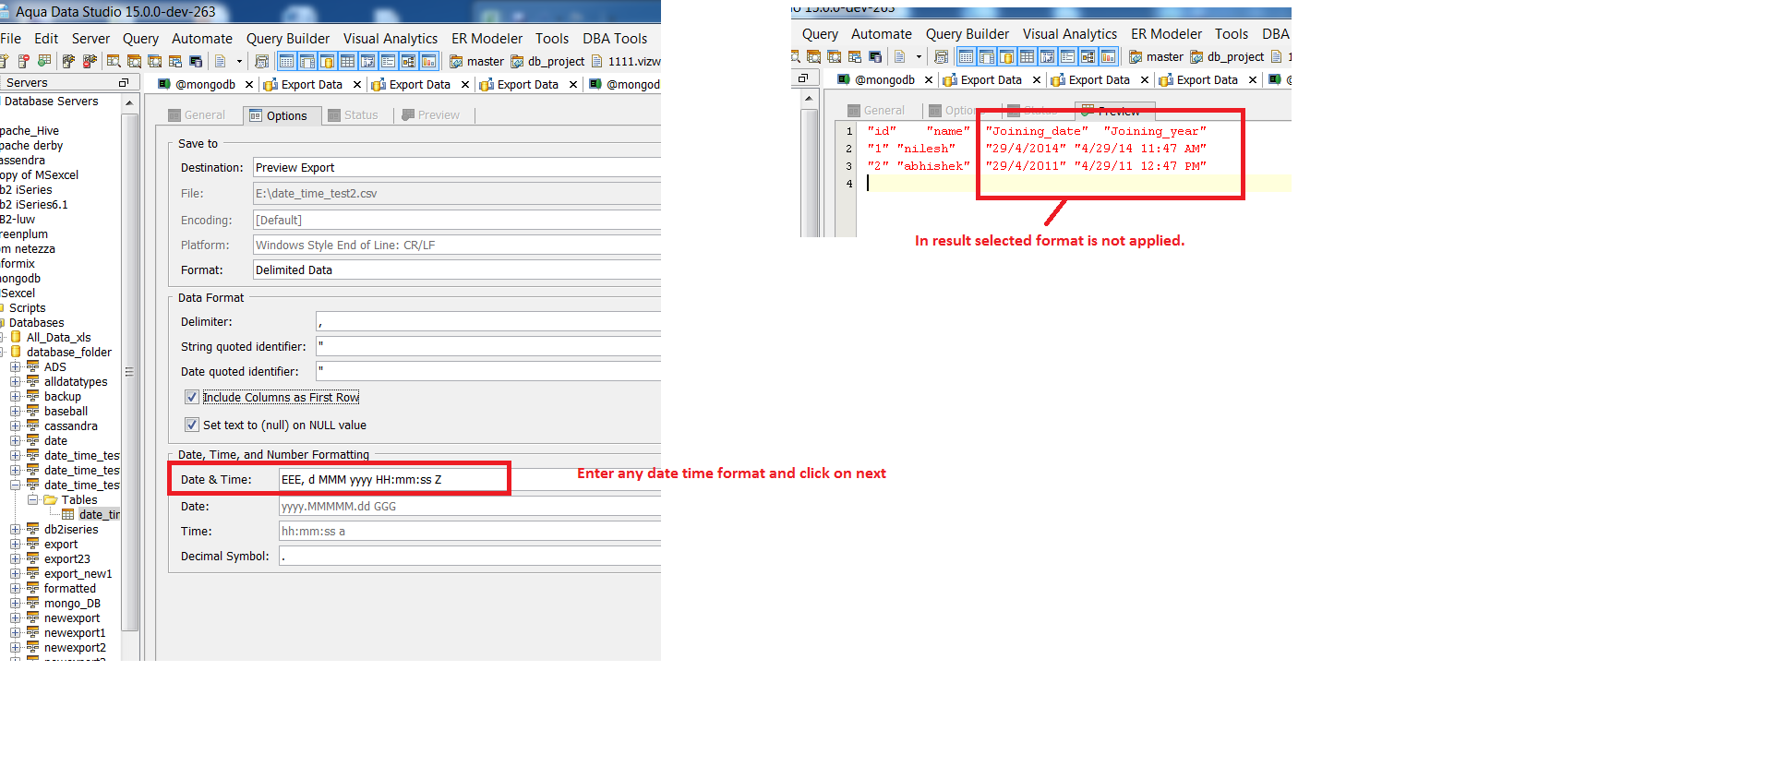
Task: Open the Destination combo box
Action: tap(457, 167)
